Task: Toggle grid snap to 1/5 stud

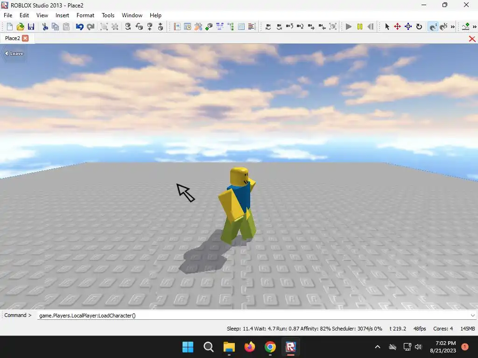Action: [444, 27]
